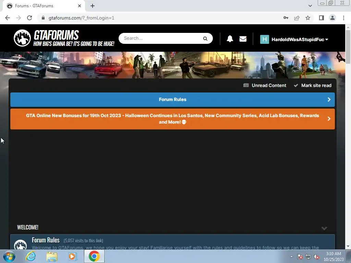
Task: Open Windows Media Player taskbar icon
Action: (x=73, y=256)
